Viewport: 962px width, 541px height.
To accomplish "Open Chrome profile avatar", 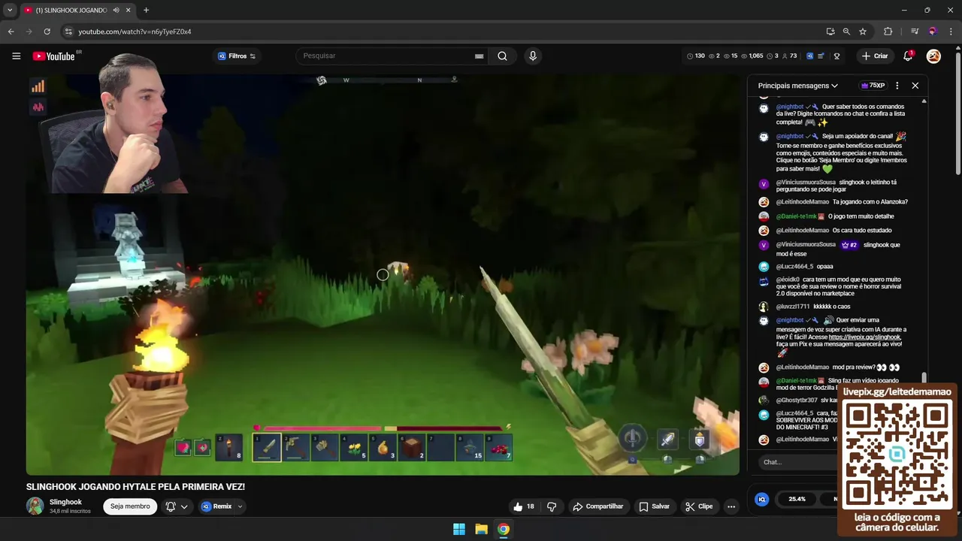I will 933,32.
